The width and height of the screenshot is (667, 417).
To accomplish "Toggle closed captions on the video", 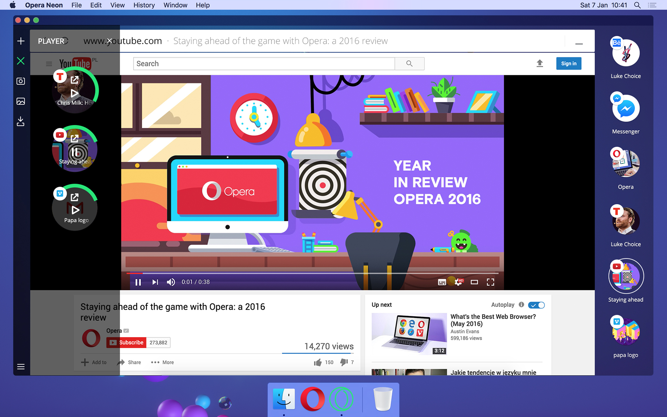I will pos(442,282).
